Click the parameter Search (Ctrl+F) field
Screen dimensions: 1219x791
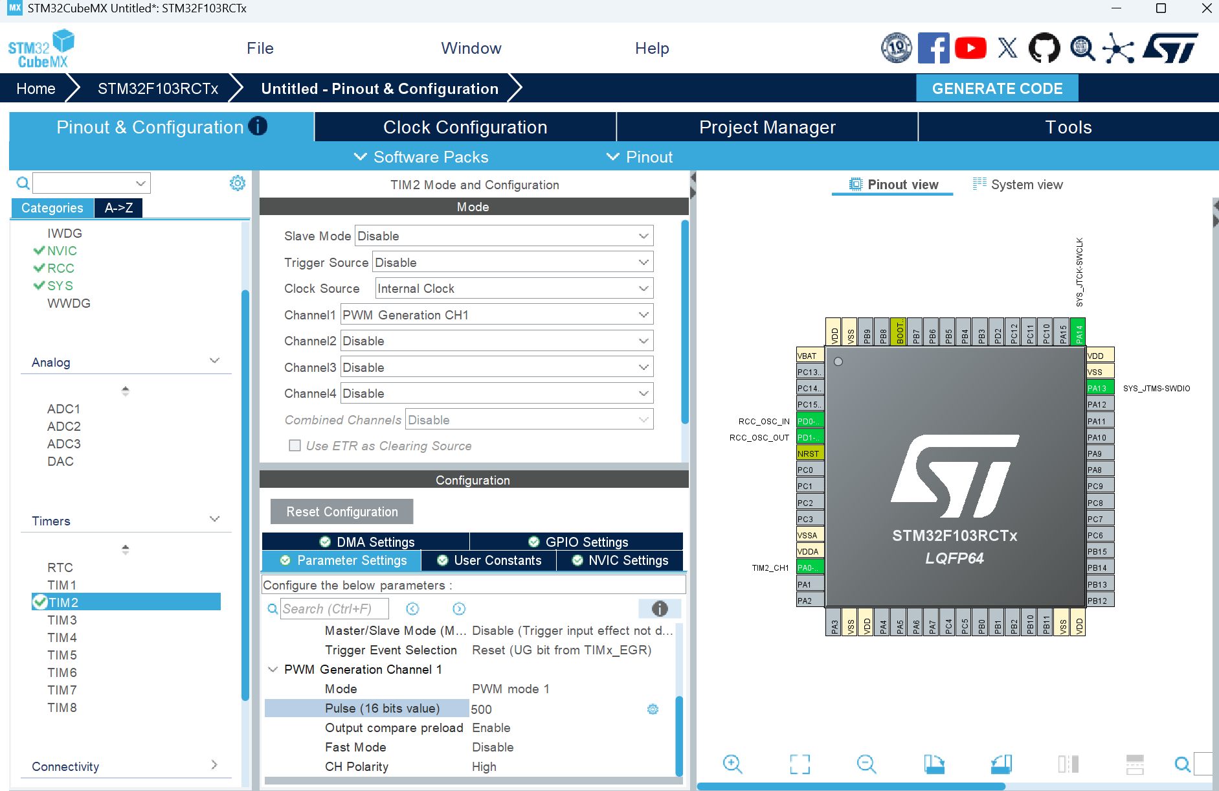(x=334, y=609)
